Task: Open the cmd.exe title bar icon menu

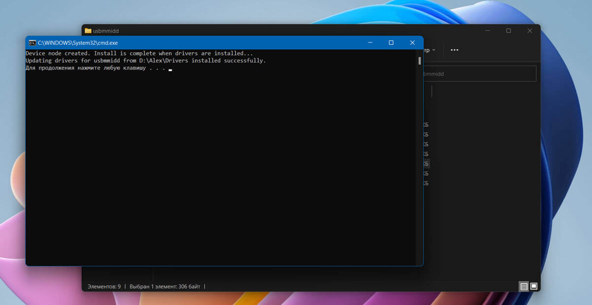Action: coord(32,43)
